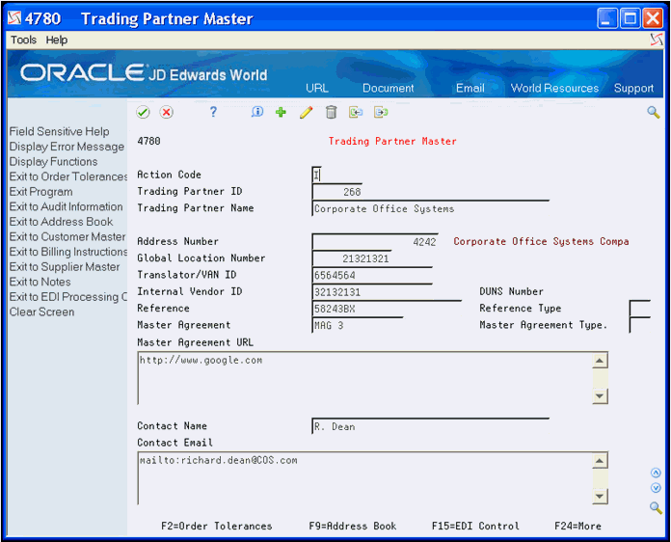Viewport: 671px width, 542px height.
Task: Click the magnifier icon beside the toolbar
Action: pos(653,112)
